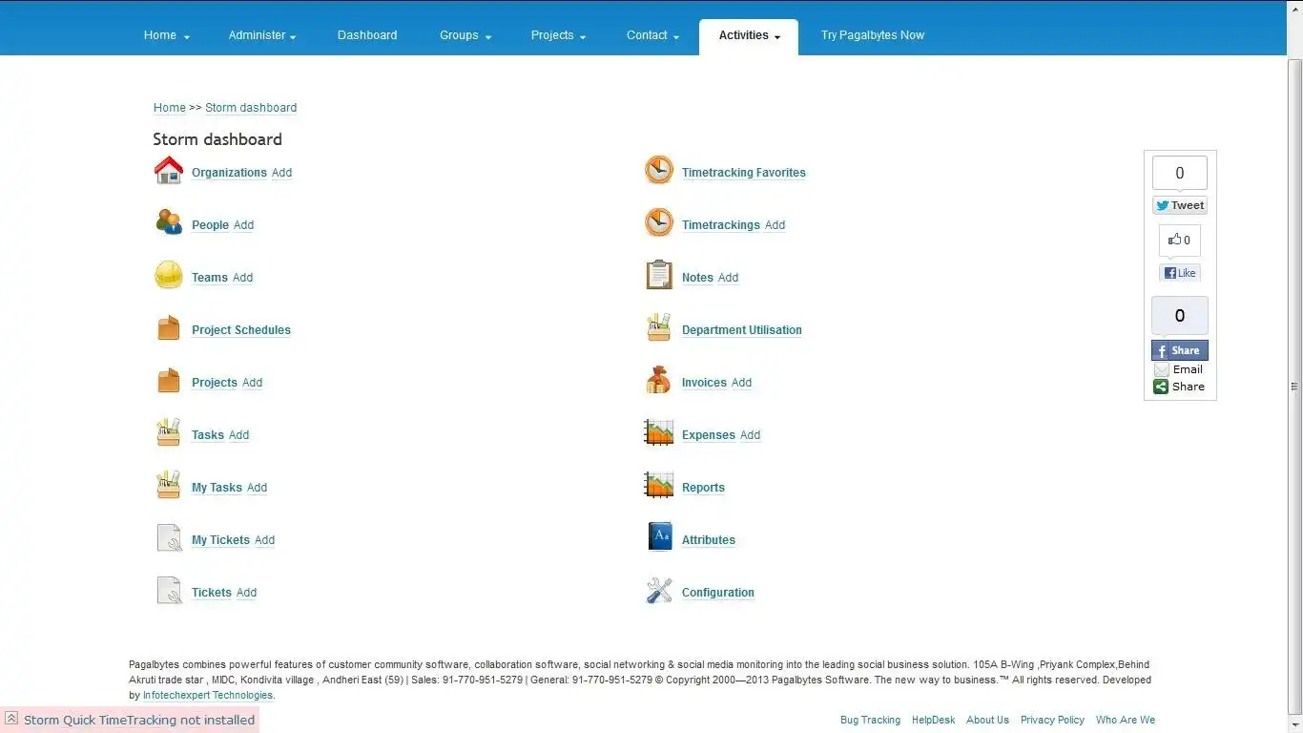Open the Groups dropdown menu
1303x733 pixels.
[x=465, y=35]
